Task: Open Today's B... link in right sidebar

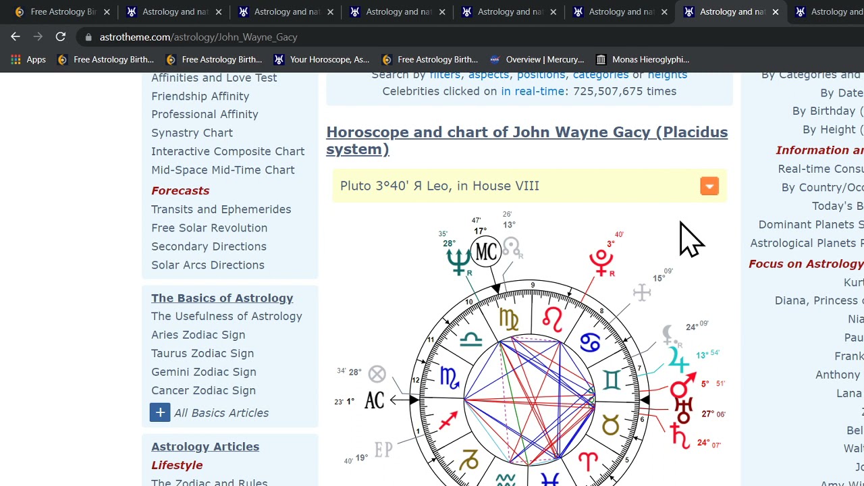Action: click(838, 206)
